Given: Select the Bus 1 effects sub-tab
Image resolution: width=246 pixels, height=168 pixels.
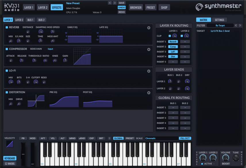Looking at the screenshot, I should pos(30,20).
